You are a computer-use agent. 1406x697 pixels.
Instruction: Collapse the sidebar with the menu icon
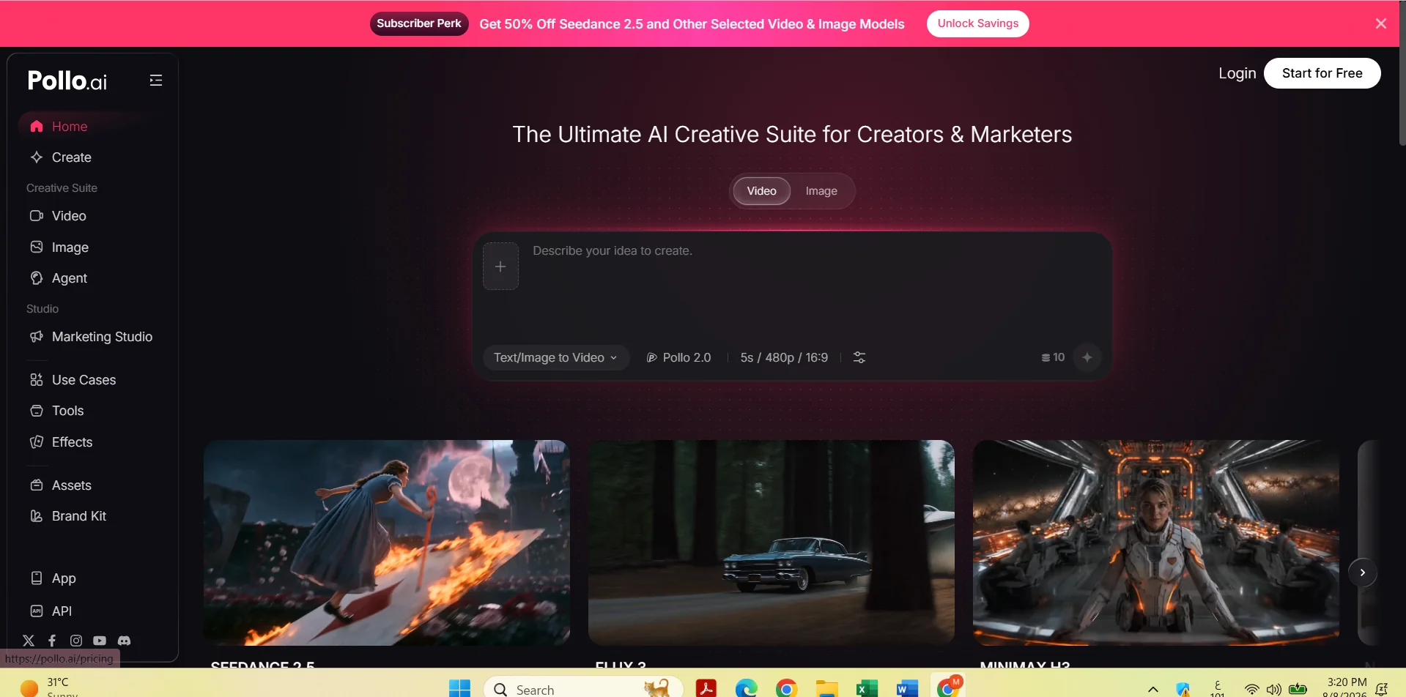[x=155, y=81]
